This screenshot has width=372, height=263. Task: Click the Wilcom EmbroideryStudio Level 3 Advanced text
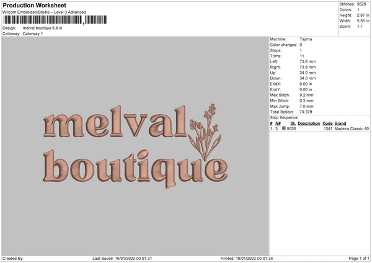[44, 12]
